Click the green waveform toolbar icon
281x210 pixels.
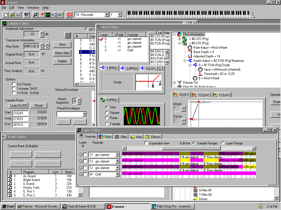(x=47, y=15)
